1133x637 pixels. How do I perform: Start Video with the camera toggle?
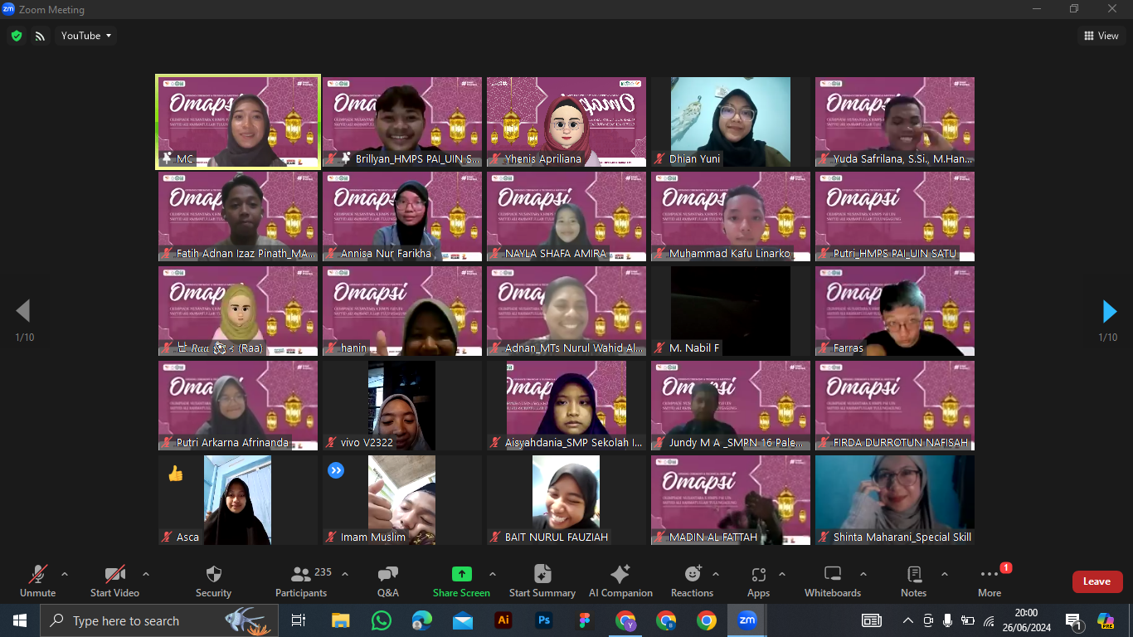(114, 575)
